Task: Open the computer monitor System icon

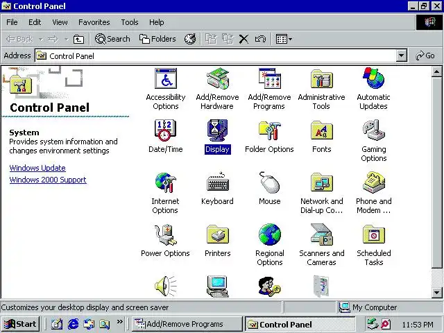Action: [217, 287]
